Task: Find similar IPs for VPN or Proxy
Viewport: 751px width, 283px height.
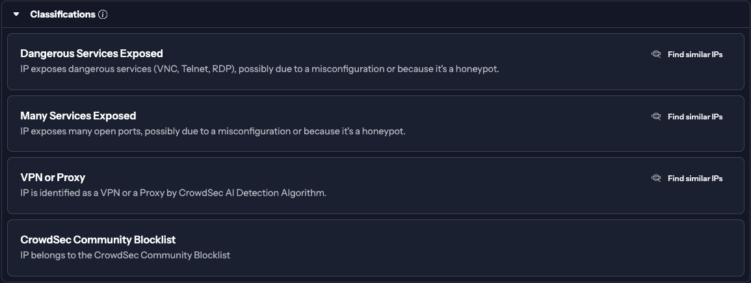Action: (x=694, y=178)
